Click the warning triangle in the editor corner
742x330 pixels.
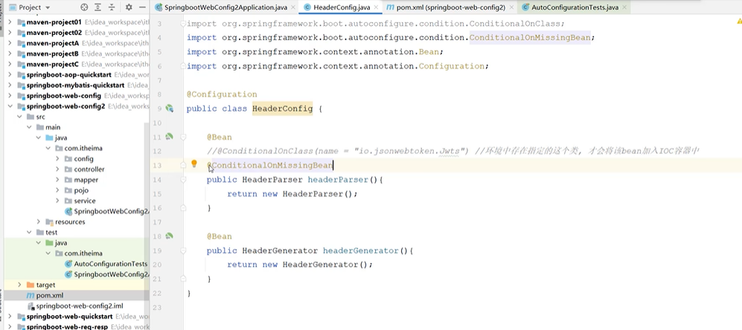coord(739,22)
